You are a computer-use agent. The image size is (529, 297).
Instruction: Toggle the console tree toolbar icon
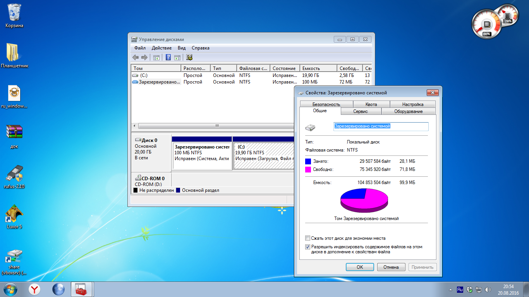(156, 58)
